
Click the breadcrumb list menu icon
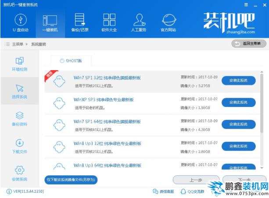pyautogui.click(x=7, y=44)
